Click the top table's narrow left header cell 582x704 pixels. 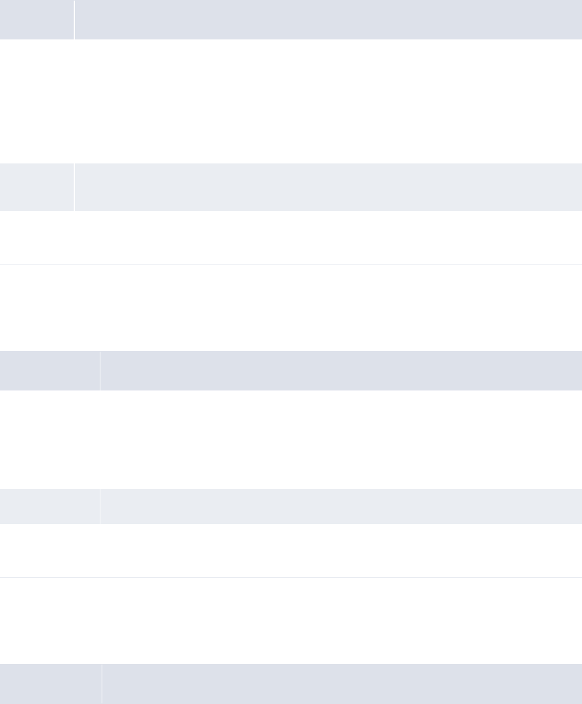[x=37, y=20]
